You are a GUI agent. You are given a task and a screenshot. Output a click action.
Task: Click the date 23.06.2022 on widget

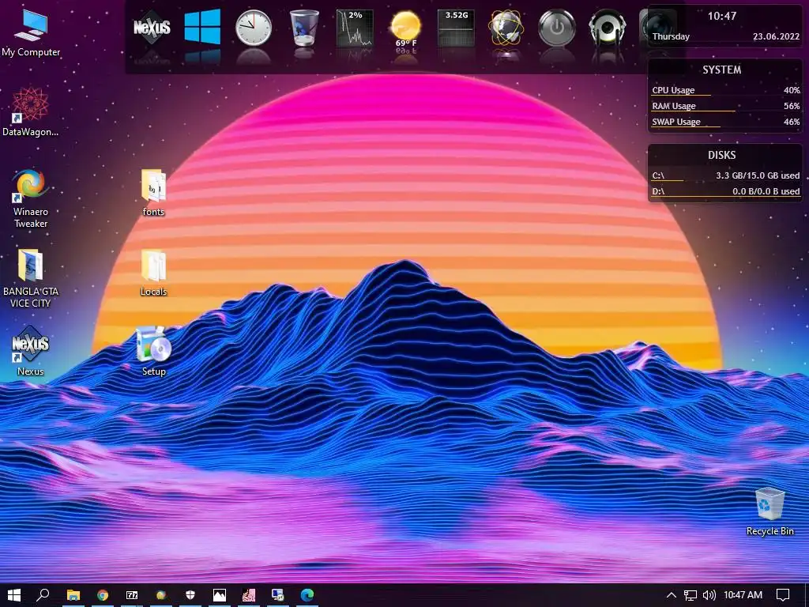pyautogui.click(x=776, y=36)
